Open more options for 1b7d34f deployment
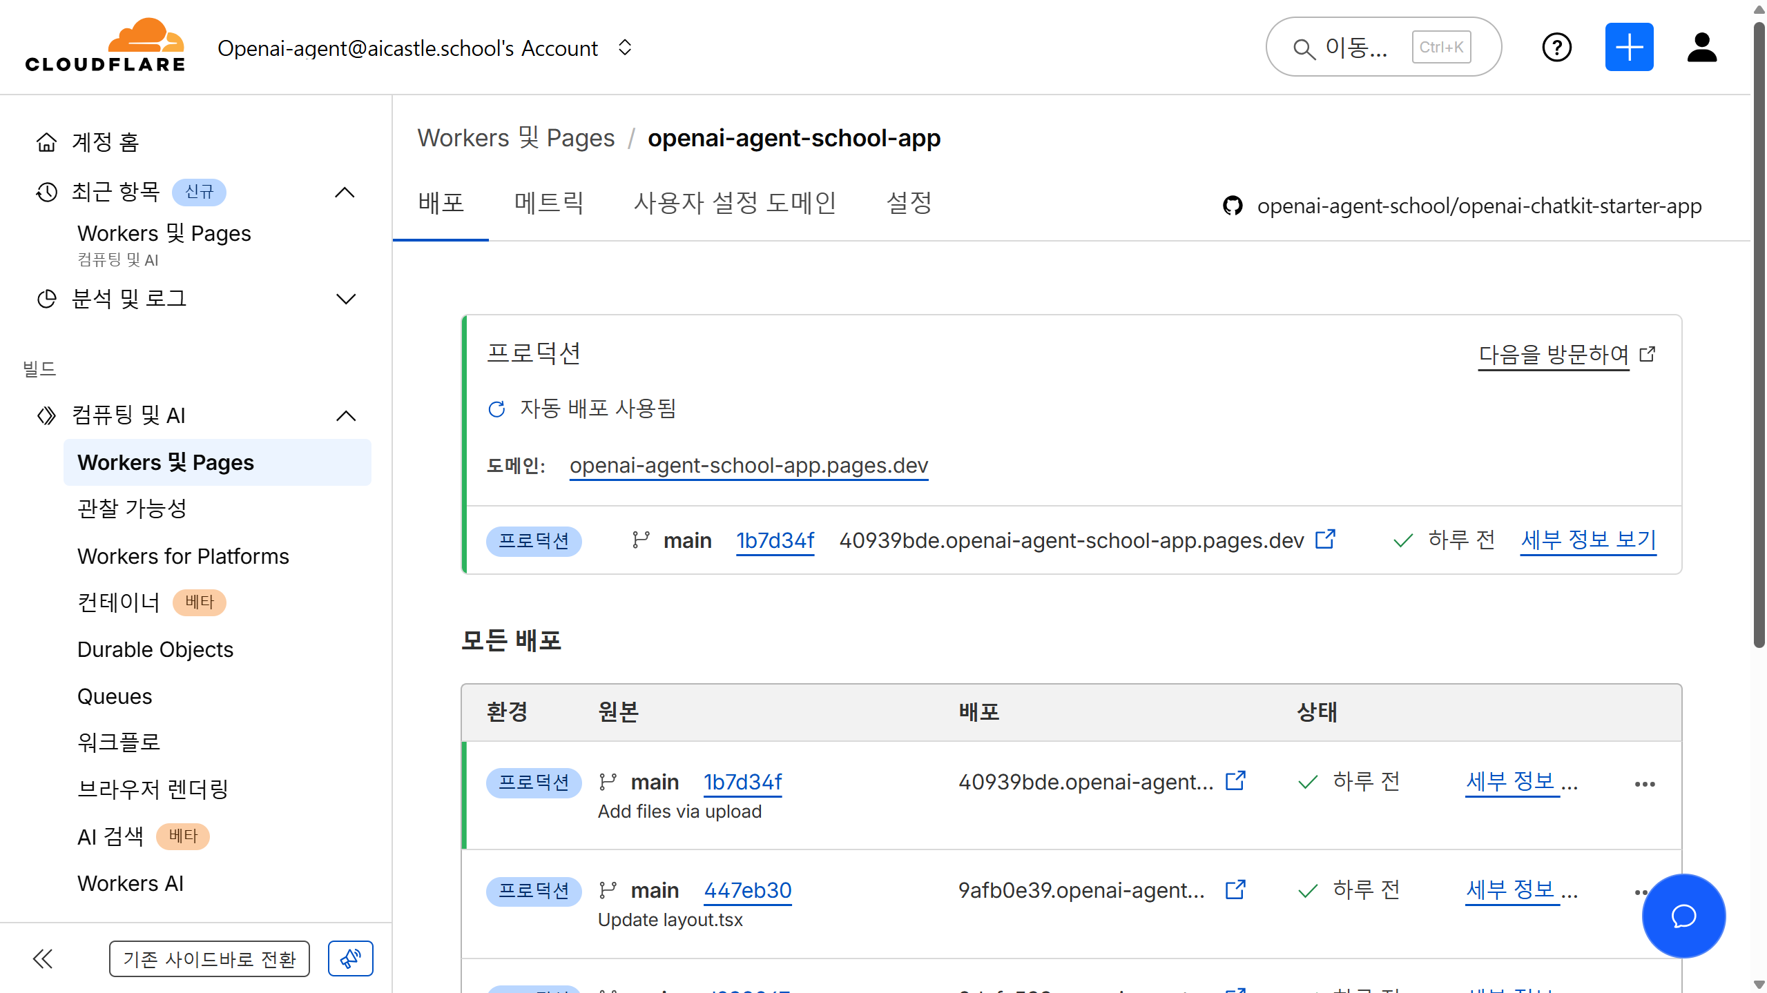1767x993 pixels. [1644, 784]
